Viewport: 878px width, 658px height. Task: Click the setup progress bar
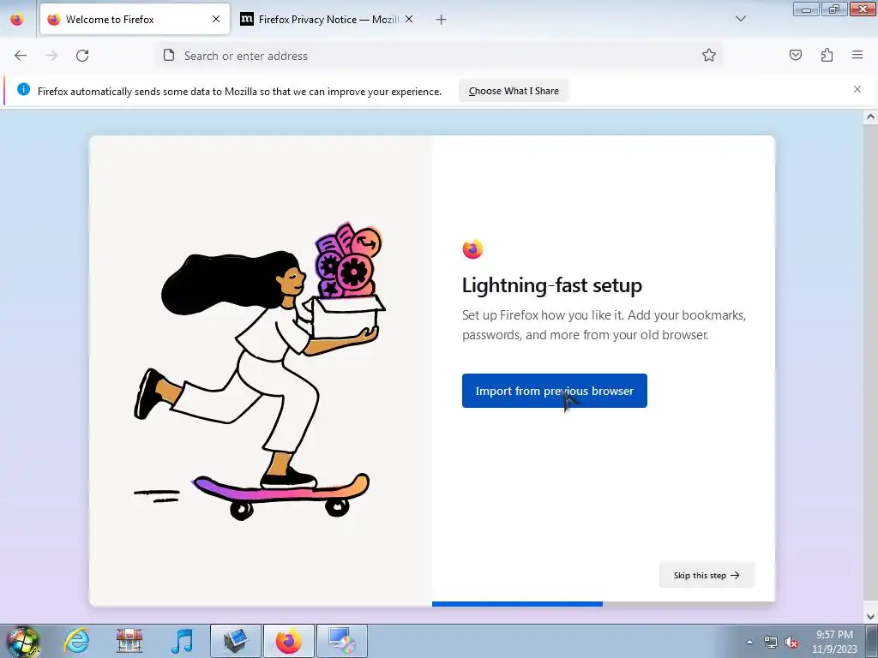click(603, 604)
